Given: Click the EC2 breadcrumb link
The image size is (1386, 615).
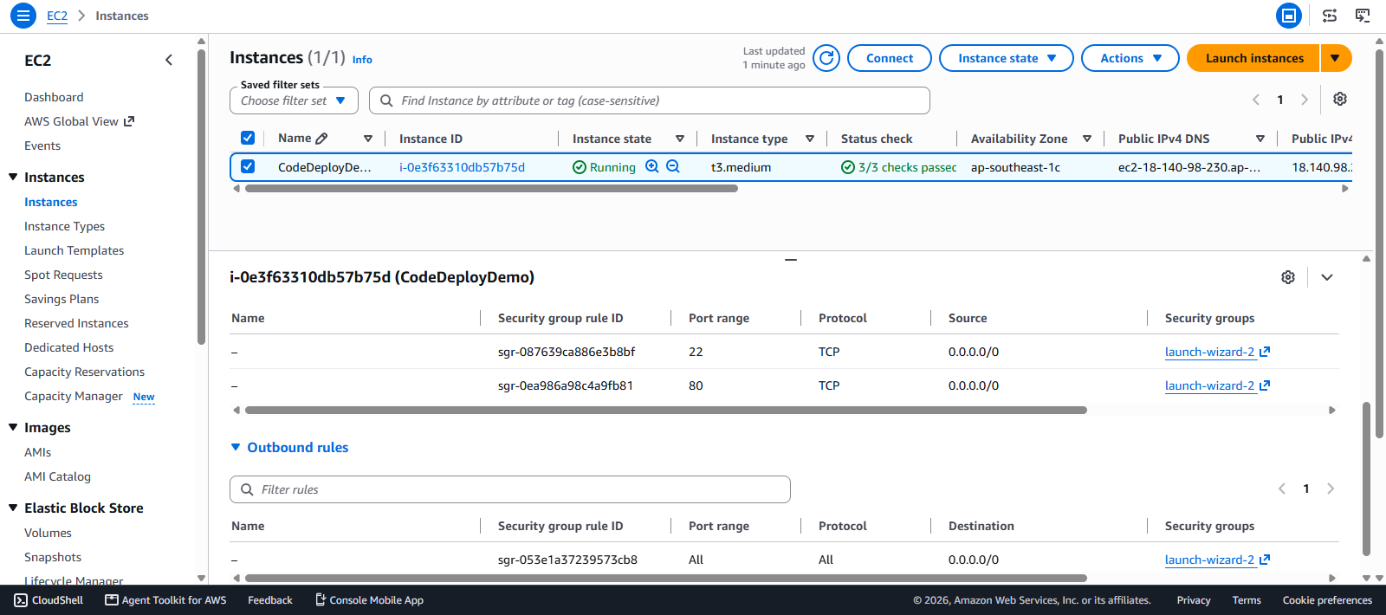Looking at the screenshot, I should [57, 16].
